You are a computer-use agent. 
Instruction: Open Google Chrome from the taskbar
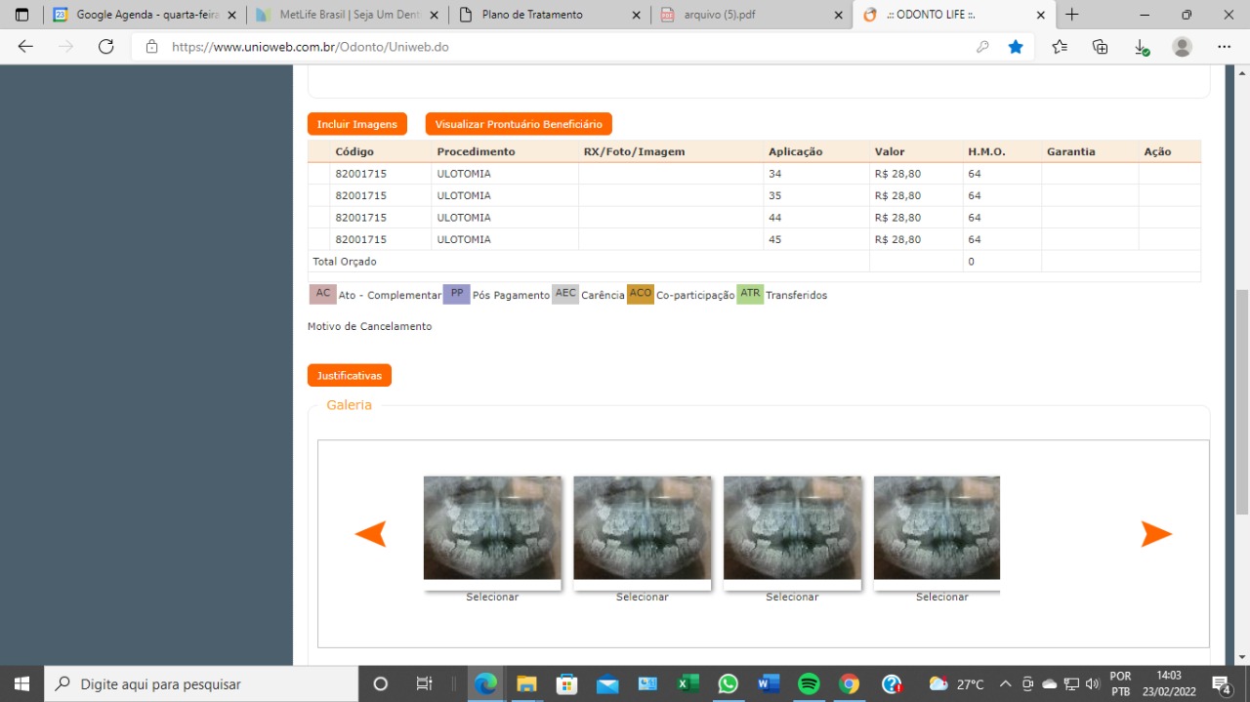(x=850, y=683)
